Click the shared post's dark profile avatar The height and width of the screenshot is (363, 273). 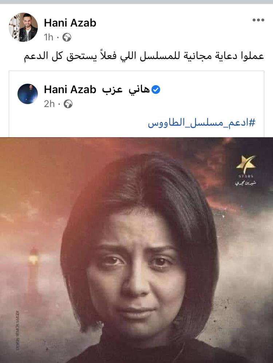click(28, 94)
